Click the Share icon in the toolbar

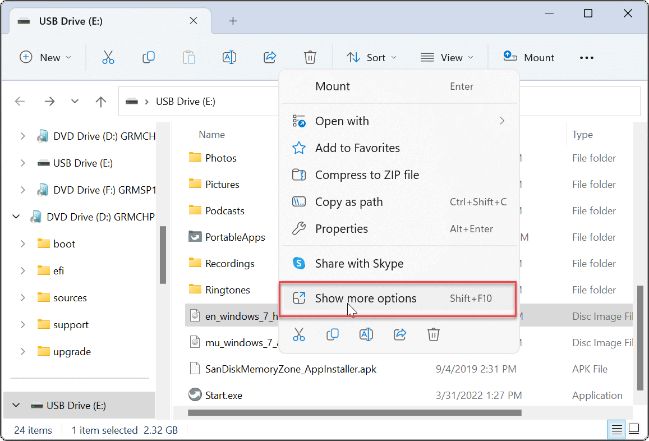point(269,57)
